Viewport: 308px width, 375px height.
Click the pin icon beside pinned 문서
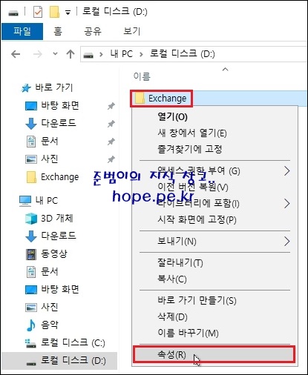111,142
